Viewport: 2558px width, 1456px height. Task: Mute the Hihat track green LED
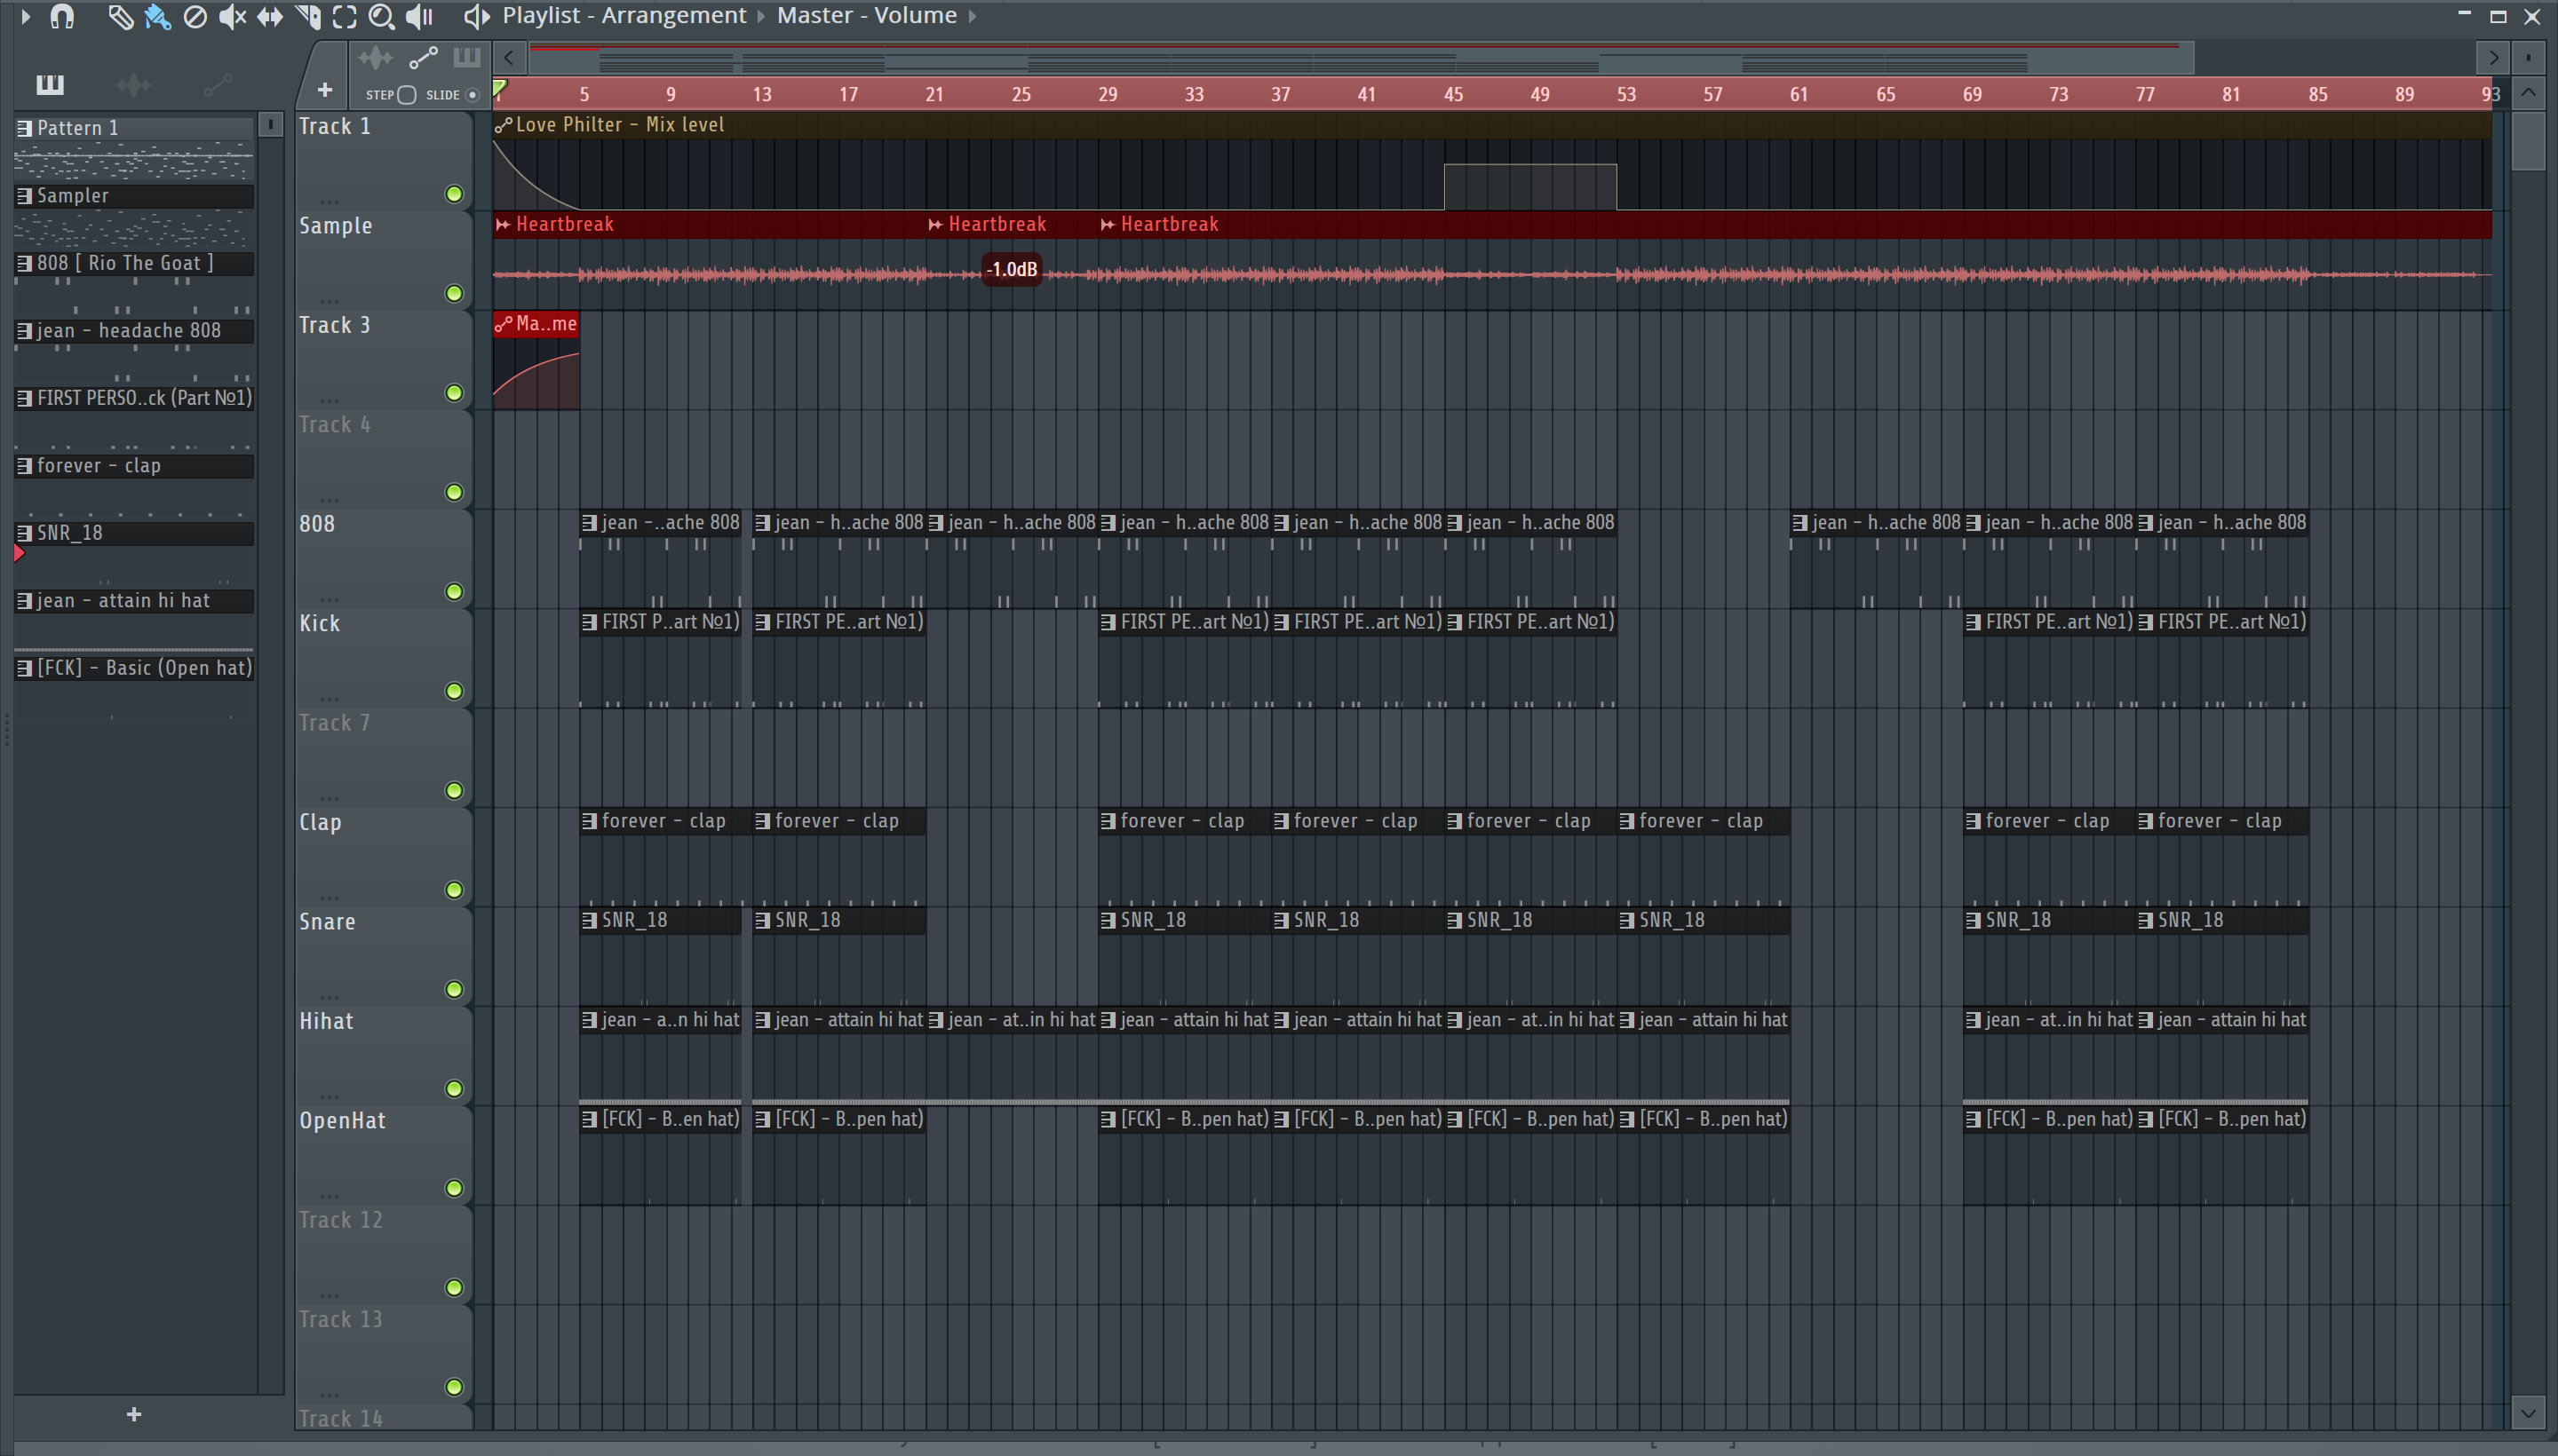tap(454, 1089)
